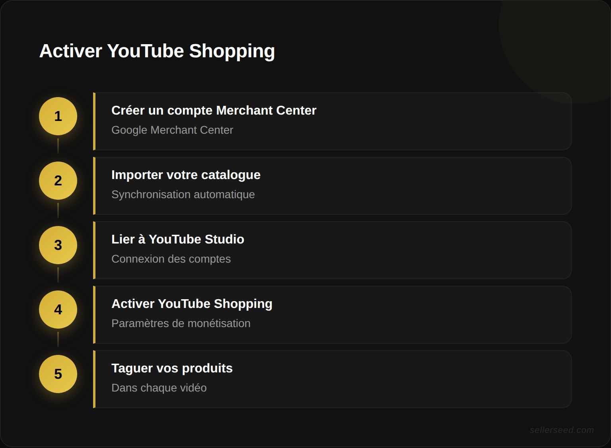The image size is (611, 448).
Task: Click the step 2 number circle
Action: tap(58, 181)
